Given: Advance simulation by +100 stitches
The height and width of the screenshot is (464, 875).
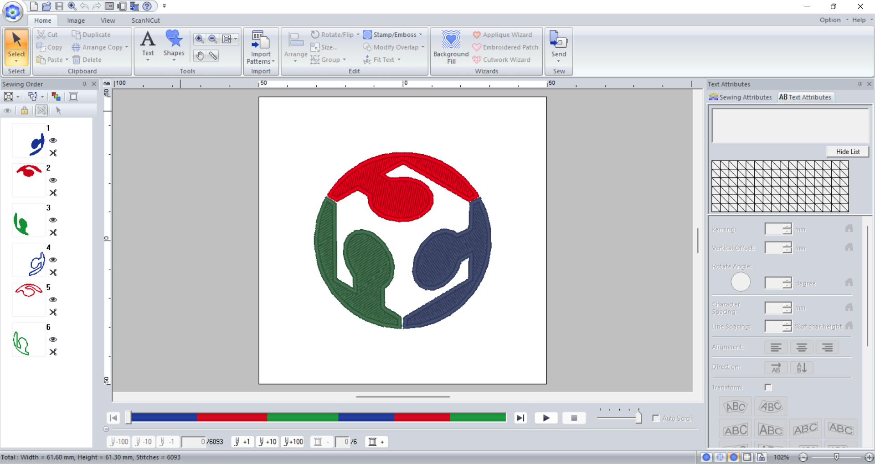Looking at the screenshot, I should point(293,442).
